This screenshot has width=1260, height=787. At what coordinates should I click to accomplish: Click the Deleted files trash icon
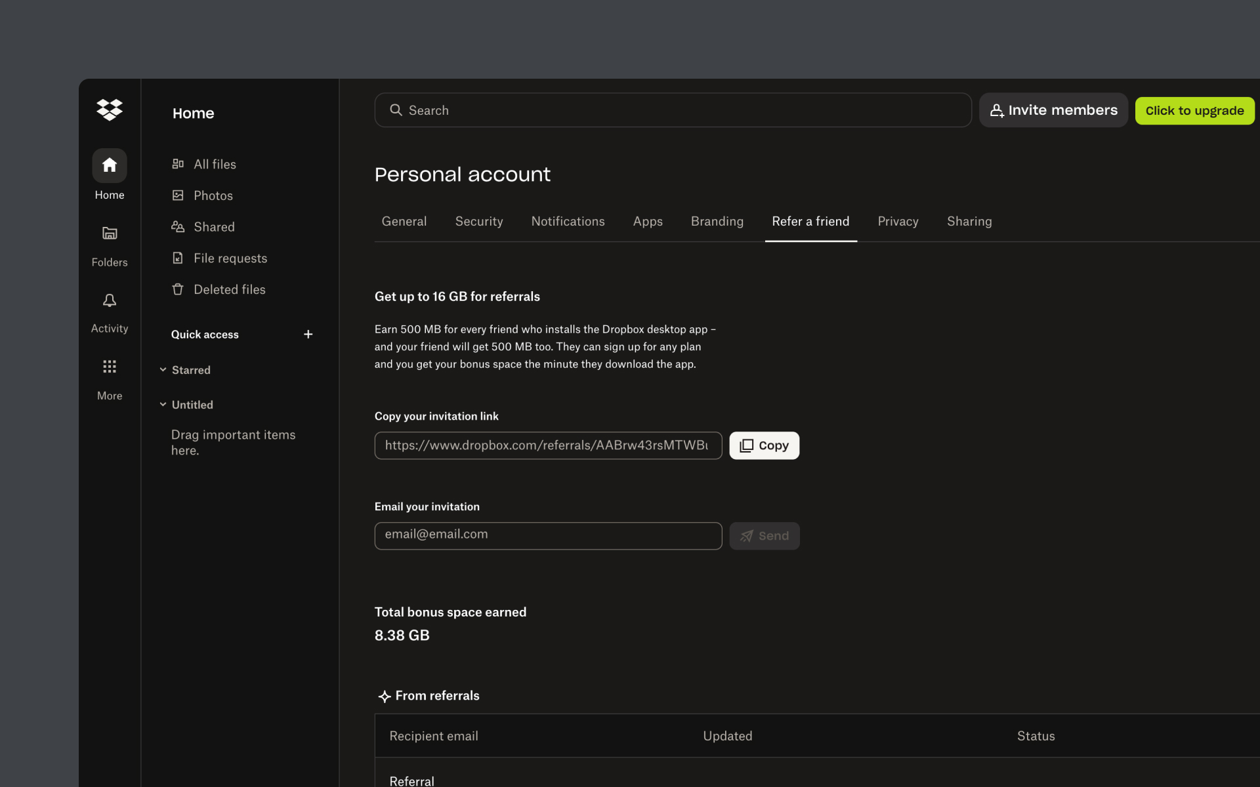tap(178, 289)
